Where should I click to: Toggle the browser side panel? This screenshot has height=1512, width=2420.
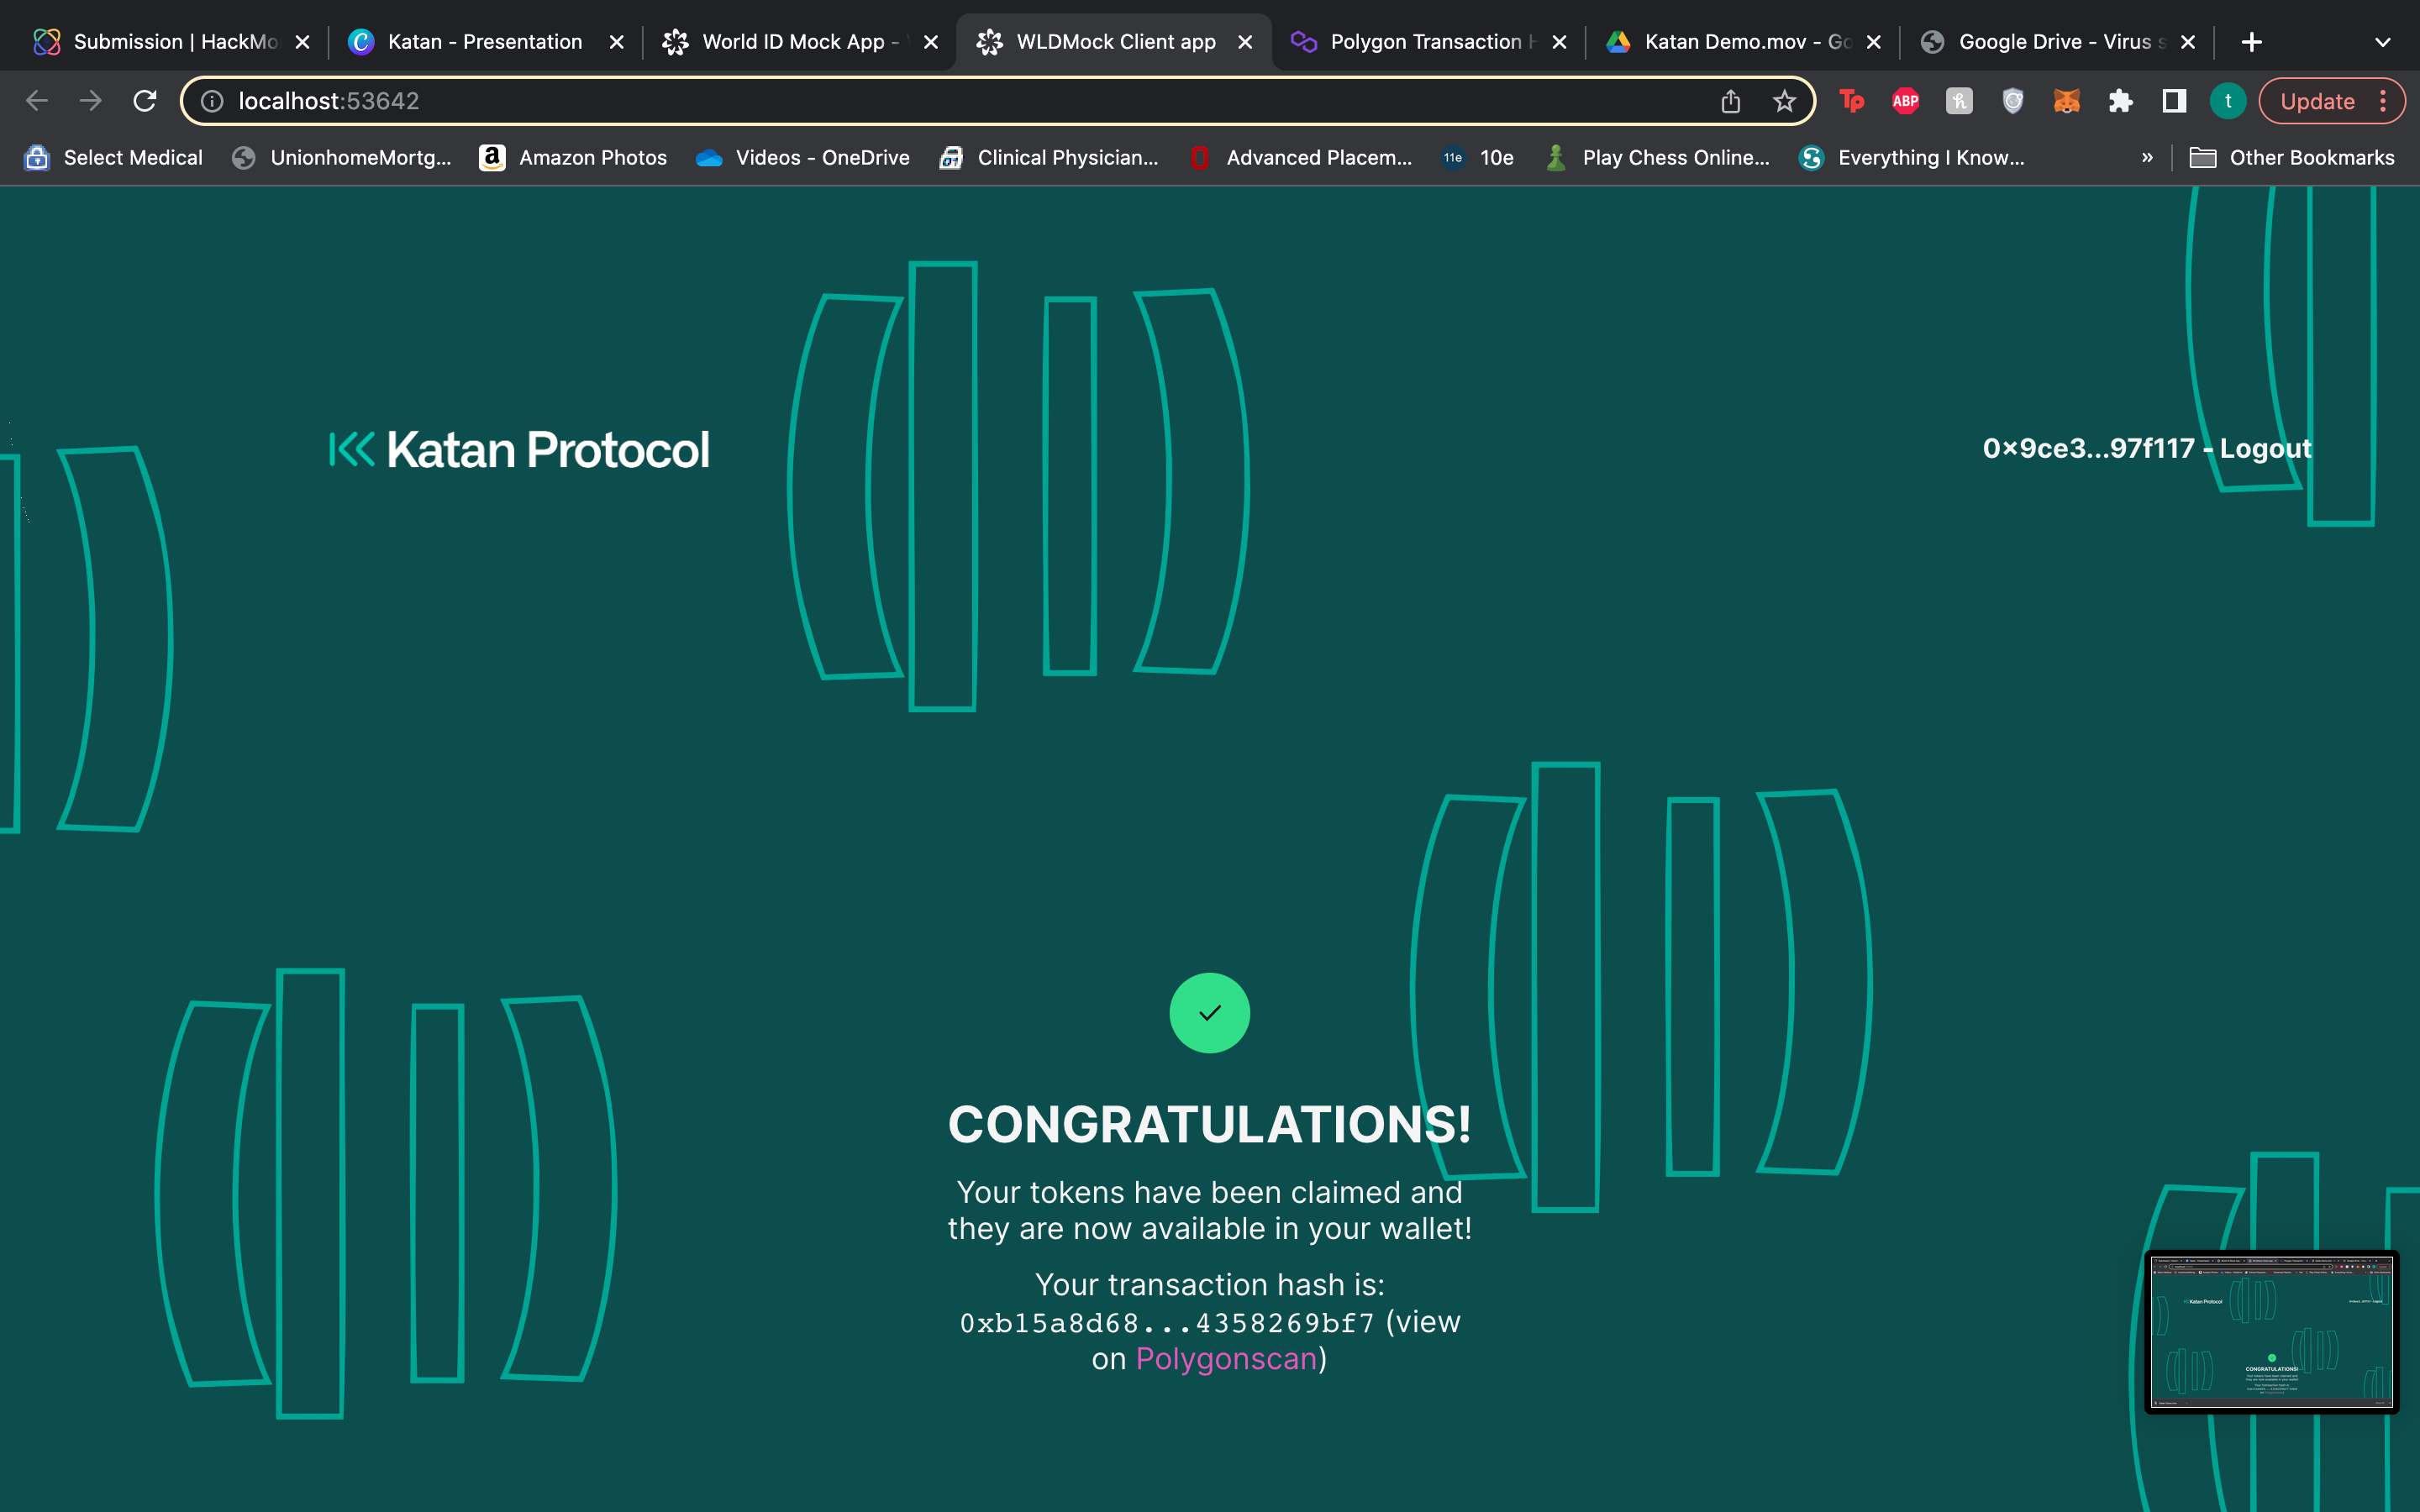pyautogui.click(x=2174, y=101)
